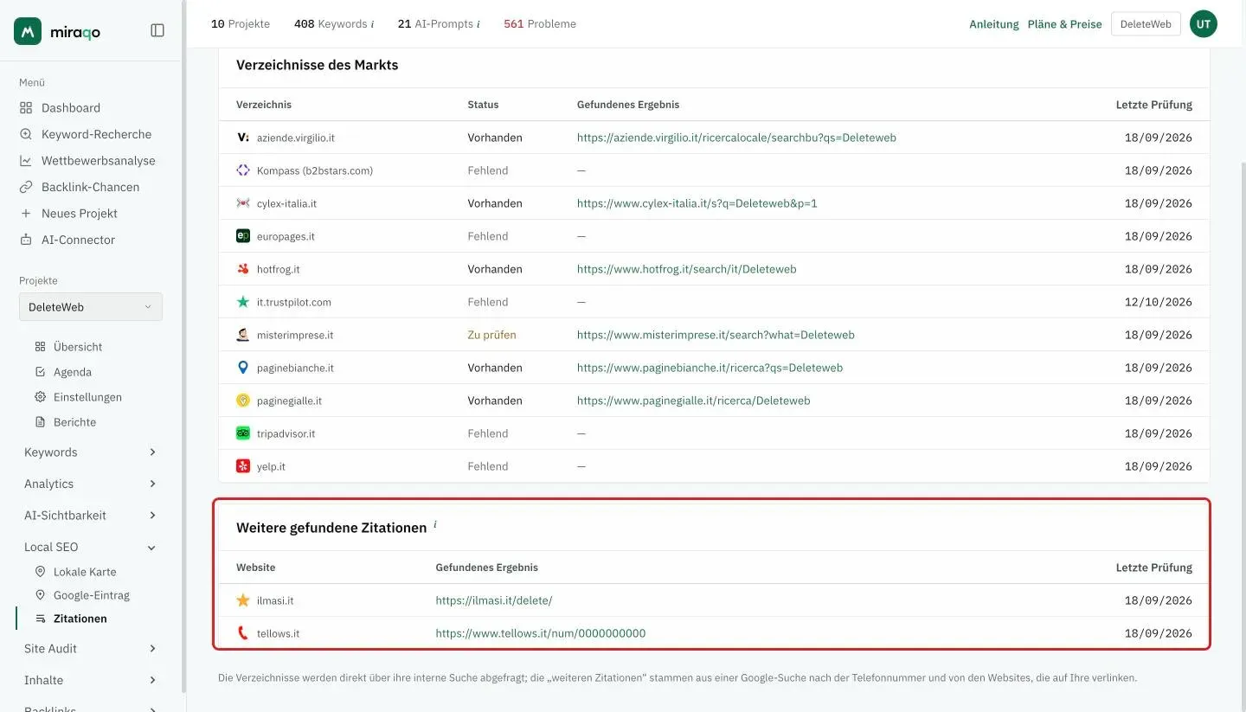Click the 12/10/2026 date for it.trustpilot.com
Image resolution: width=1246 pixels, height=712 pixels.
(1158, 302)
